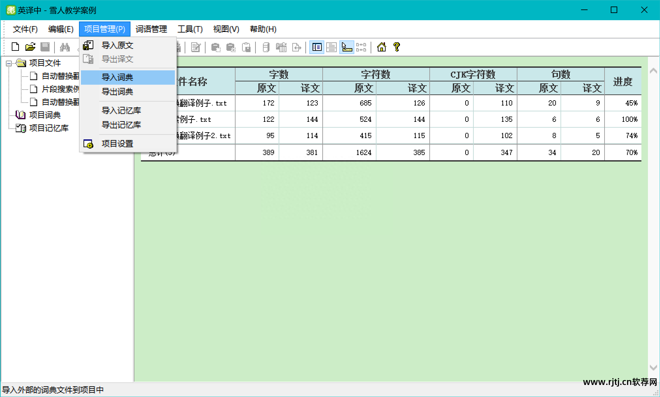660x397 pixels.
Task: Click the new file toolbar icon
Action: [x=15, y=47]
